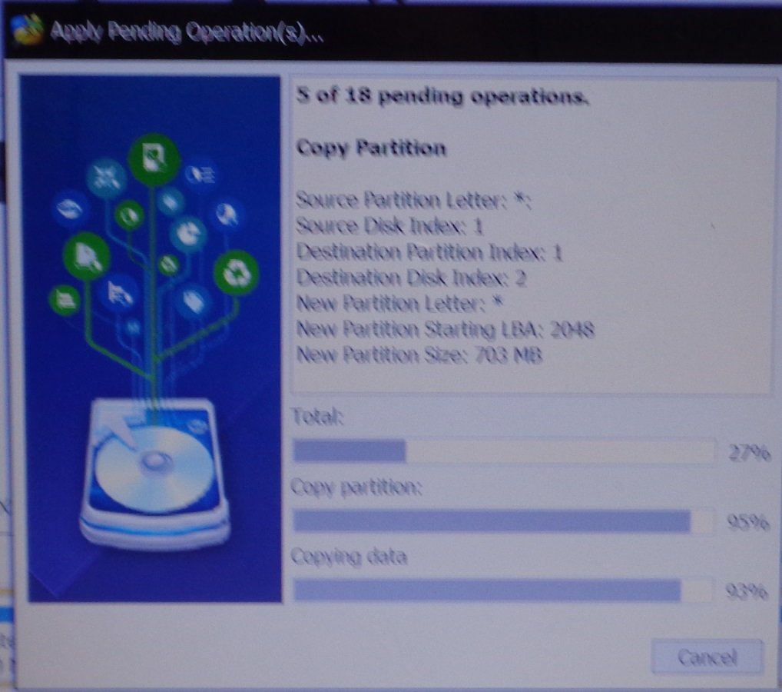Click the Copy partition progress bar
The height and width of the screenshot is (692, 782).
click(x=504, y=521)
